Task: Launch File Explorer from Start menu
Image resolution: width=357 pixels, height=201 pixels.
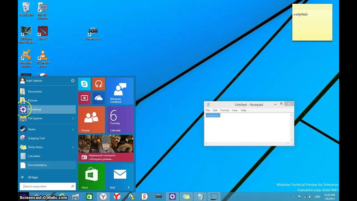Action: click(45, 118)
